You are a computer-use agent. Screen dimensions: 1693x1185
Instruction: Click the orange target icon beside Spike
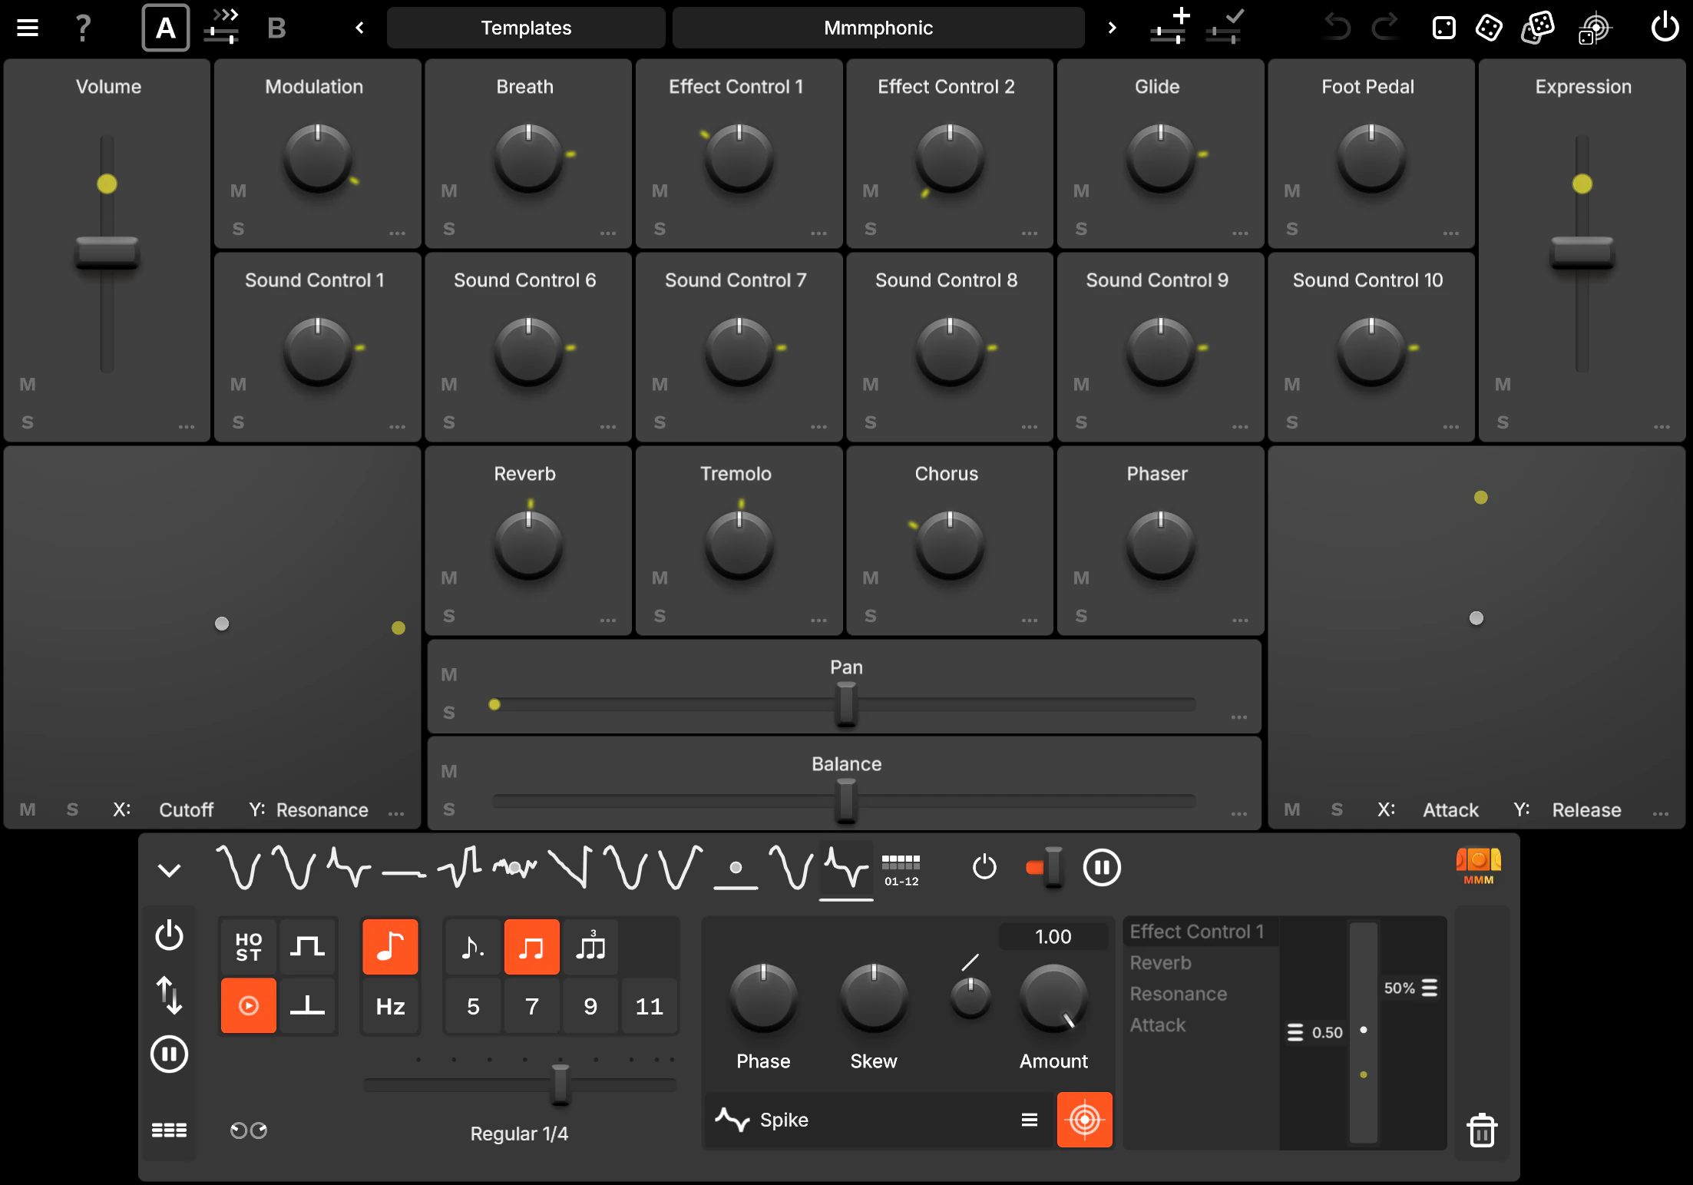click(x=1084, y=1120)
